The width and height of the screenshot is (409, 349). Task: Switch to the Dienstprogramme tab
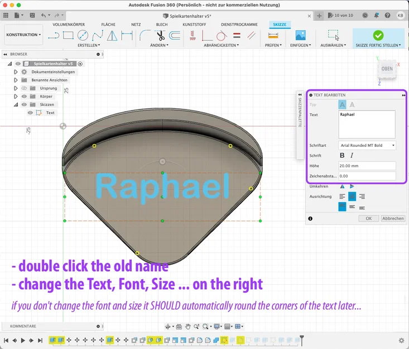pos(239,25)
